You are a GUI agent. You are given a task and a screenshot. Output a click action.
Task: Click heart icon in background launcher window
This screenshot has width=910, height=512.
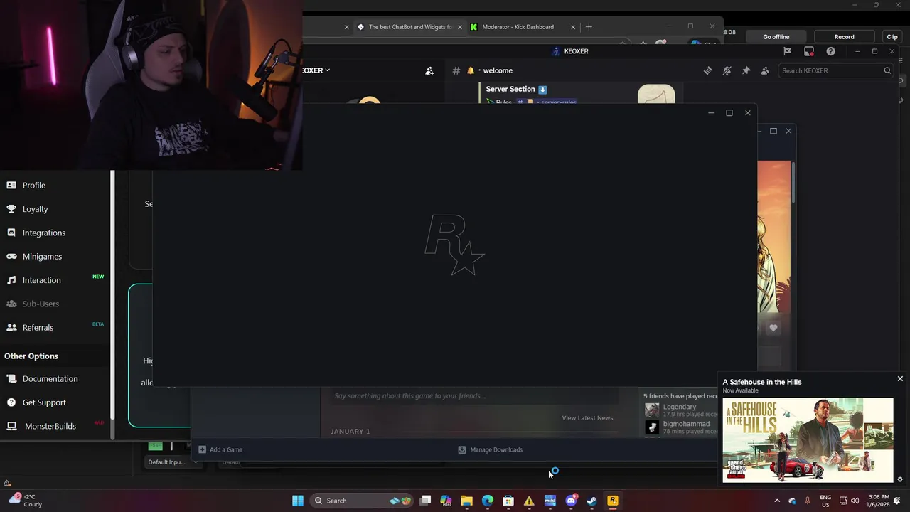[773, 328]
